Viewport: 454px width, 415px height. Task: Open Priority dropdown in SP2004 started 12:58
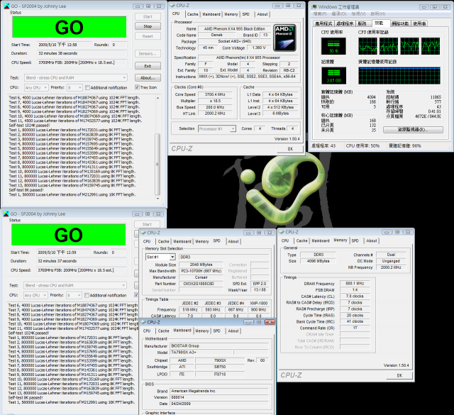pyautogui.click(x=74, y=87)
